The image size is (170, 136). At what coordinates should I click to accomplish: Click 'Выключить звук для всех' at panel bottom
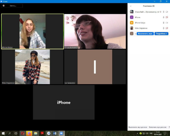click(138, 127)
